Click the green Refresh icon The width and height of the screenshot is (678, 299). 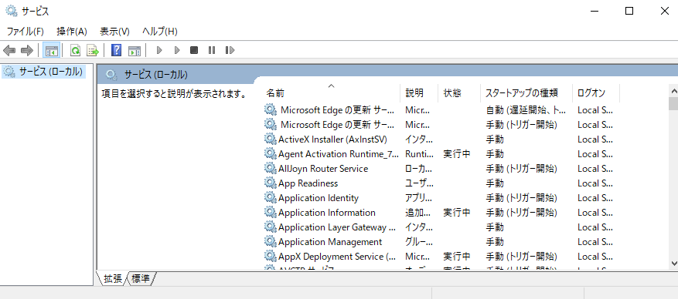pos(75,50)
